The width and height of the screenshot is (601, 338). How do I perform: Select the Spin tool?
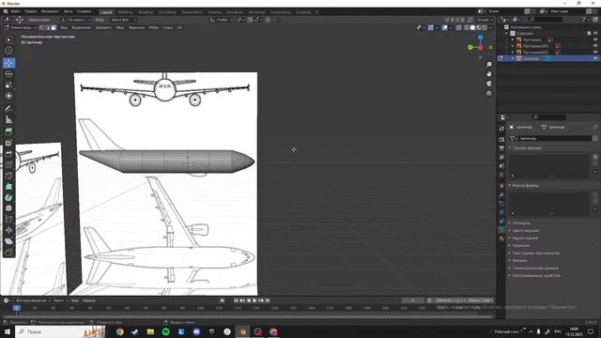pyautogui.click(x=8, y=197)
